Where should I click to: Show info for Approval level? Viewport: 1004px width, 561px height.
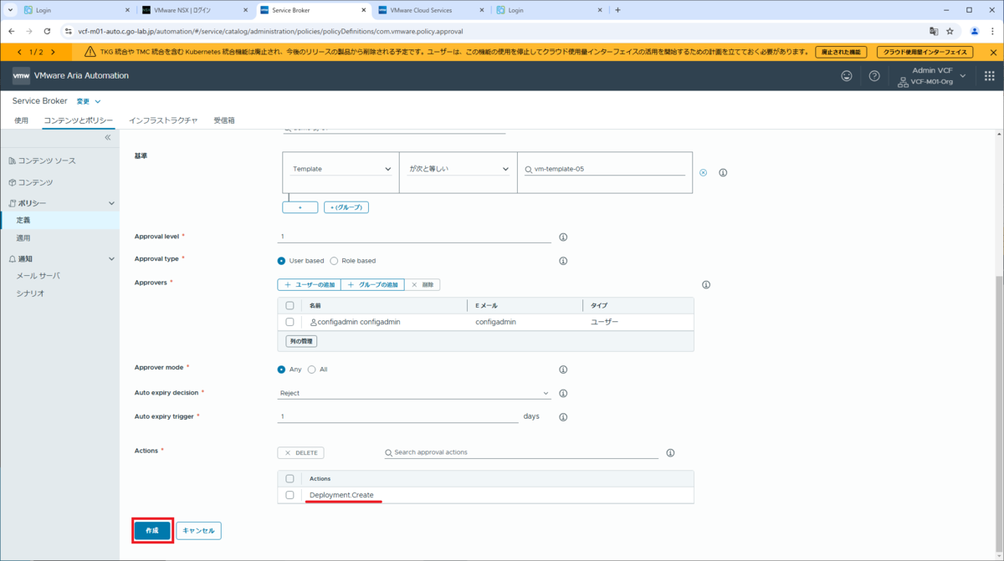tap(563, 237)
